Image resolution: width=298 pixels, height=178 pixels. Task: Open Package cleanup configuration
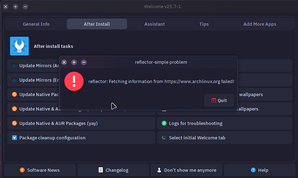[81, 138]
